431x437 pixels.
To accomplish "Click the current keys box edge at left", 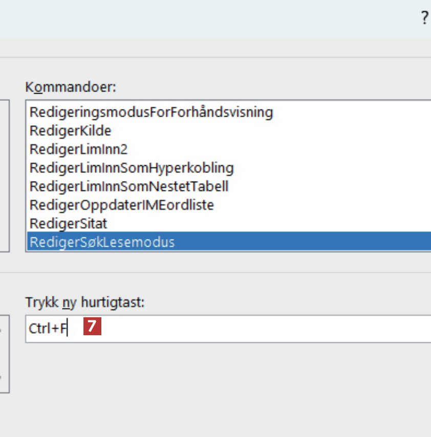I will pos(6,353).
